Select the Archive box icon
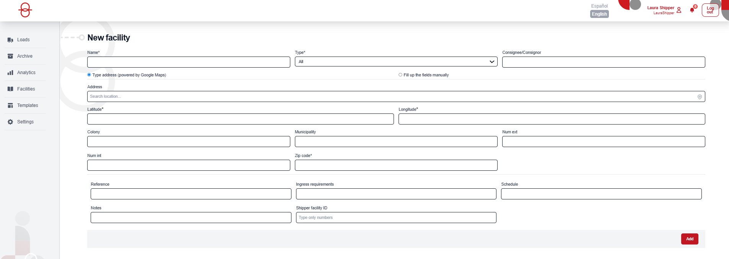Image resolution: width=729 pixels, height=259 pixels. (x=10, y=56)
